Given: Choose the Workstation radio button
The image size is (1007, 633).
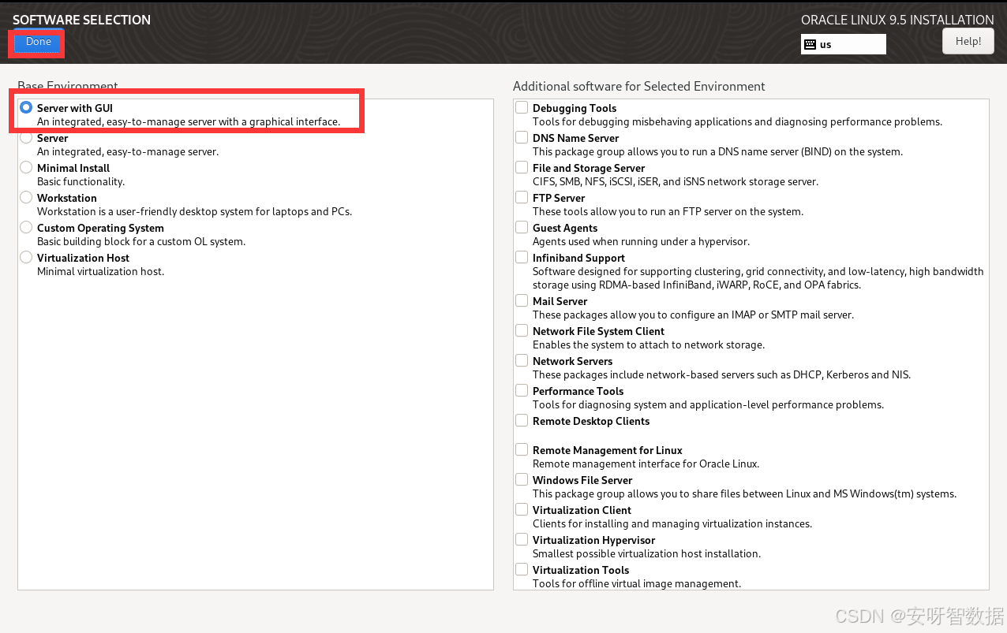Looking at the screenshot, I should [26, 198].
